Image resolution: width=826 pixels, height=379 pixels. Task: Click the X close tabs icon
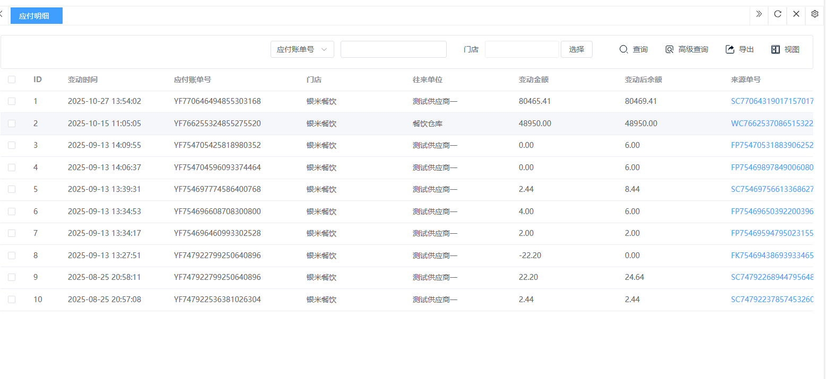(796, 14)
